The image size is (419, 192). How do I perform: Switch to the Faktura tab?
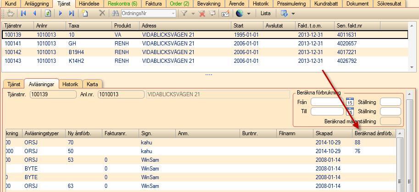tap(153, 4)
